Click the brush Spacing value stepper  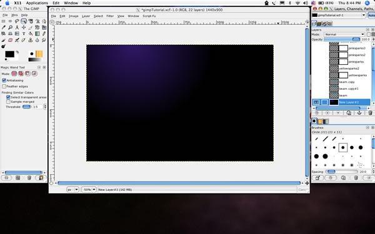click(x=373, y=172)
